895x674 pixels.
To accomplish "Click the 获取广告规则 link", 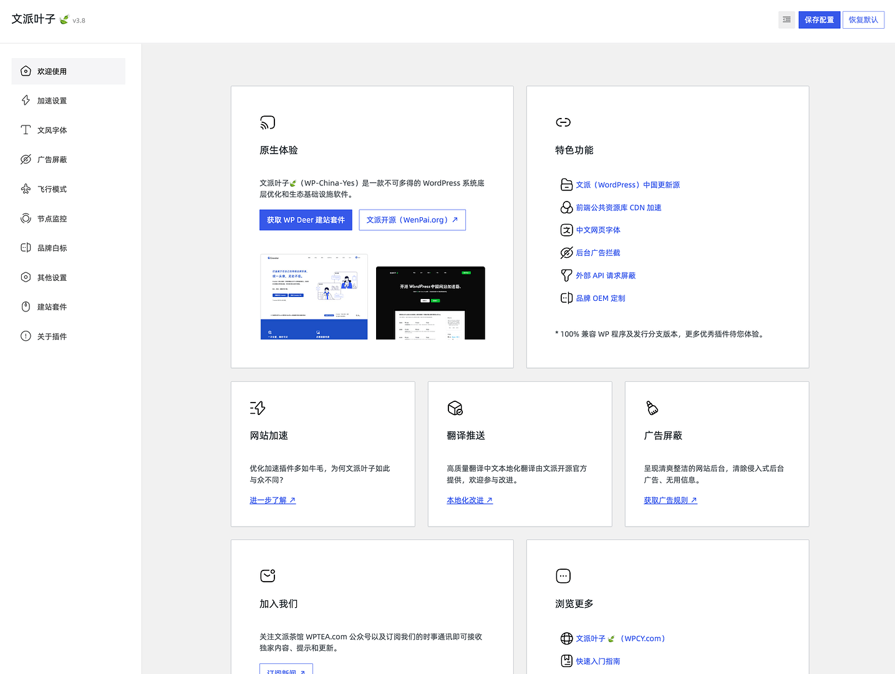I will point(670,501).
